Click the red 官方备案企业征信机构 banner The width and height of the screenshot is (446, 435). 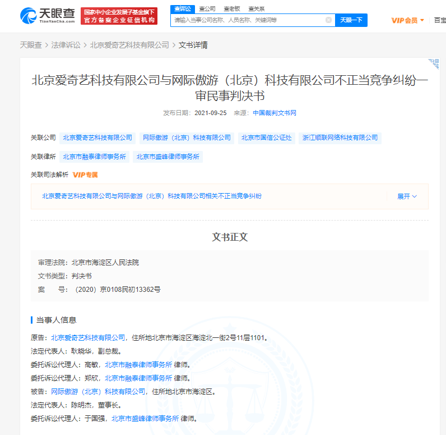click(x=119, y=16)
